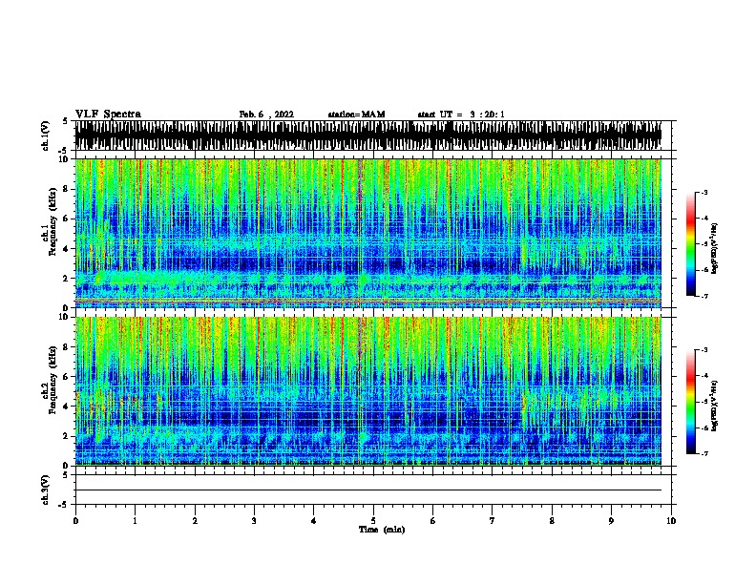
Task: Click the ch.1 "Frequency (kHz)" axis label
Action: coord(52,221)
